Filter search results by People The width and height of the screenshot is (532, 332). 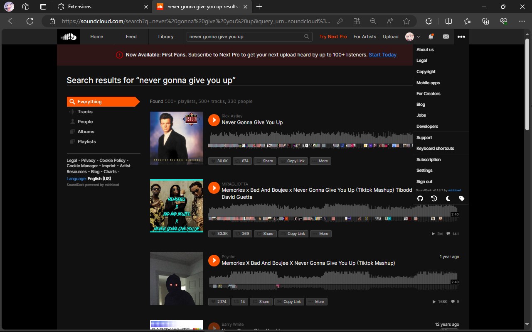85,122
